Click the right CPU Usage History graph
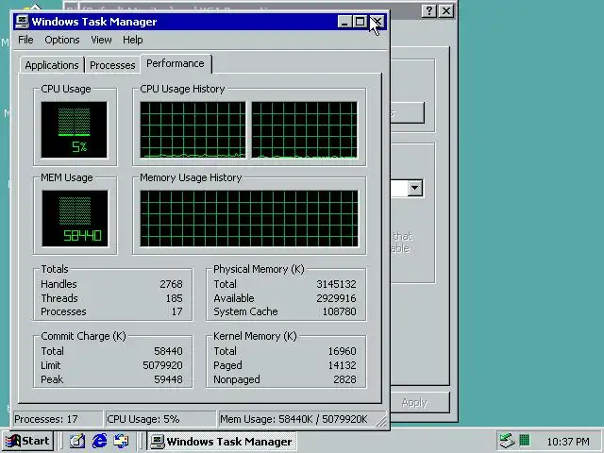Screen dimensions: 604x453 coord(304,130)
